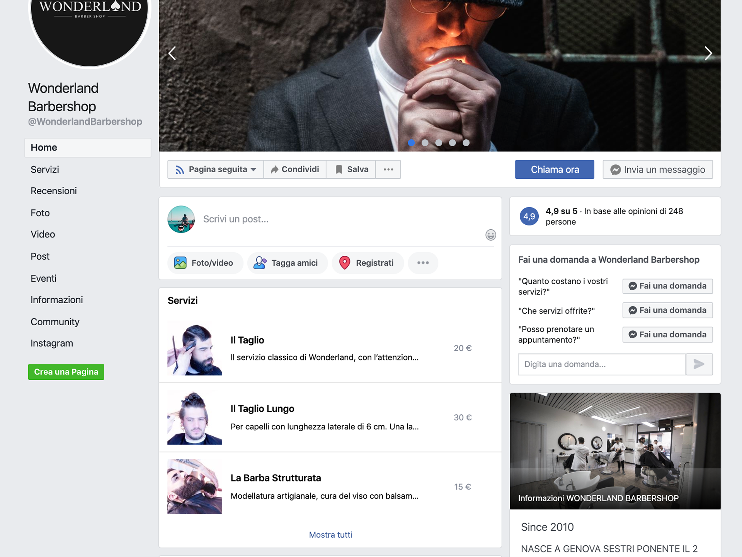Image resolution: width=742 pixels, height=557 pixels.
Task: Click the Digita una domanda field
Action: tap(602, 364)
